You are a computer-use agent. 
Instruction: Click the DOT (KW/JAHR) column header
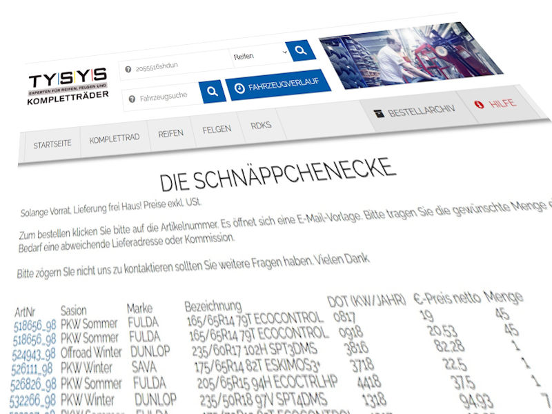coord(366,301)
